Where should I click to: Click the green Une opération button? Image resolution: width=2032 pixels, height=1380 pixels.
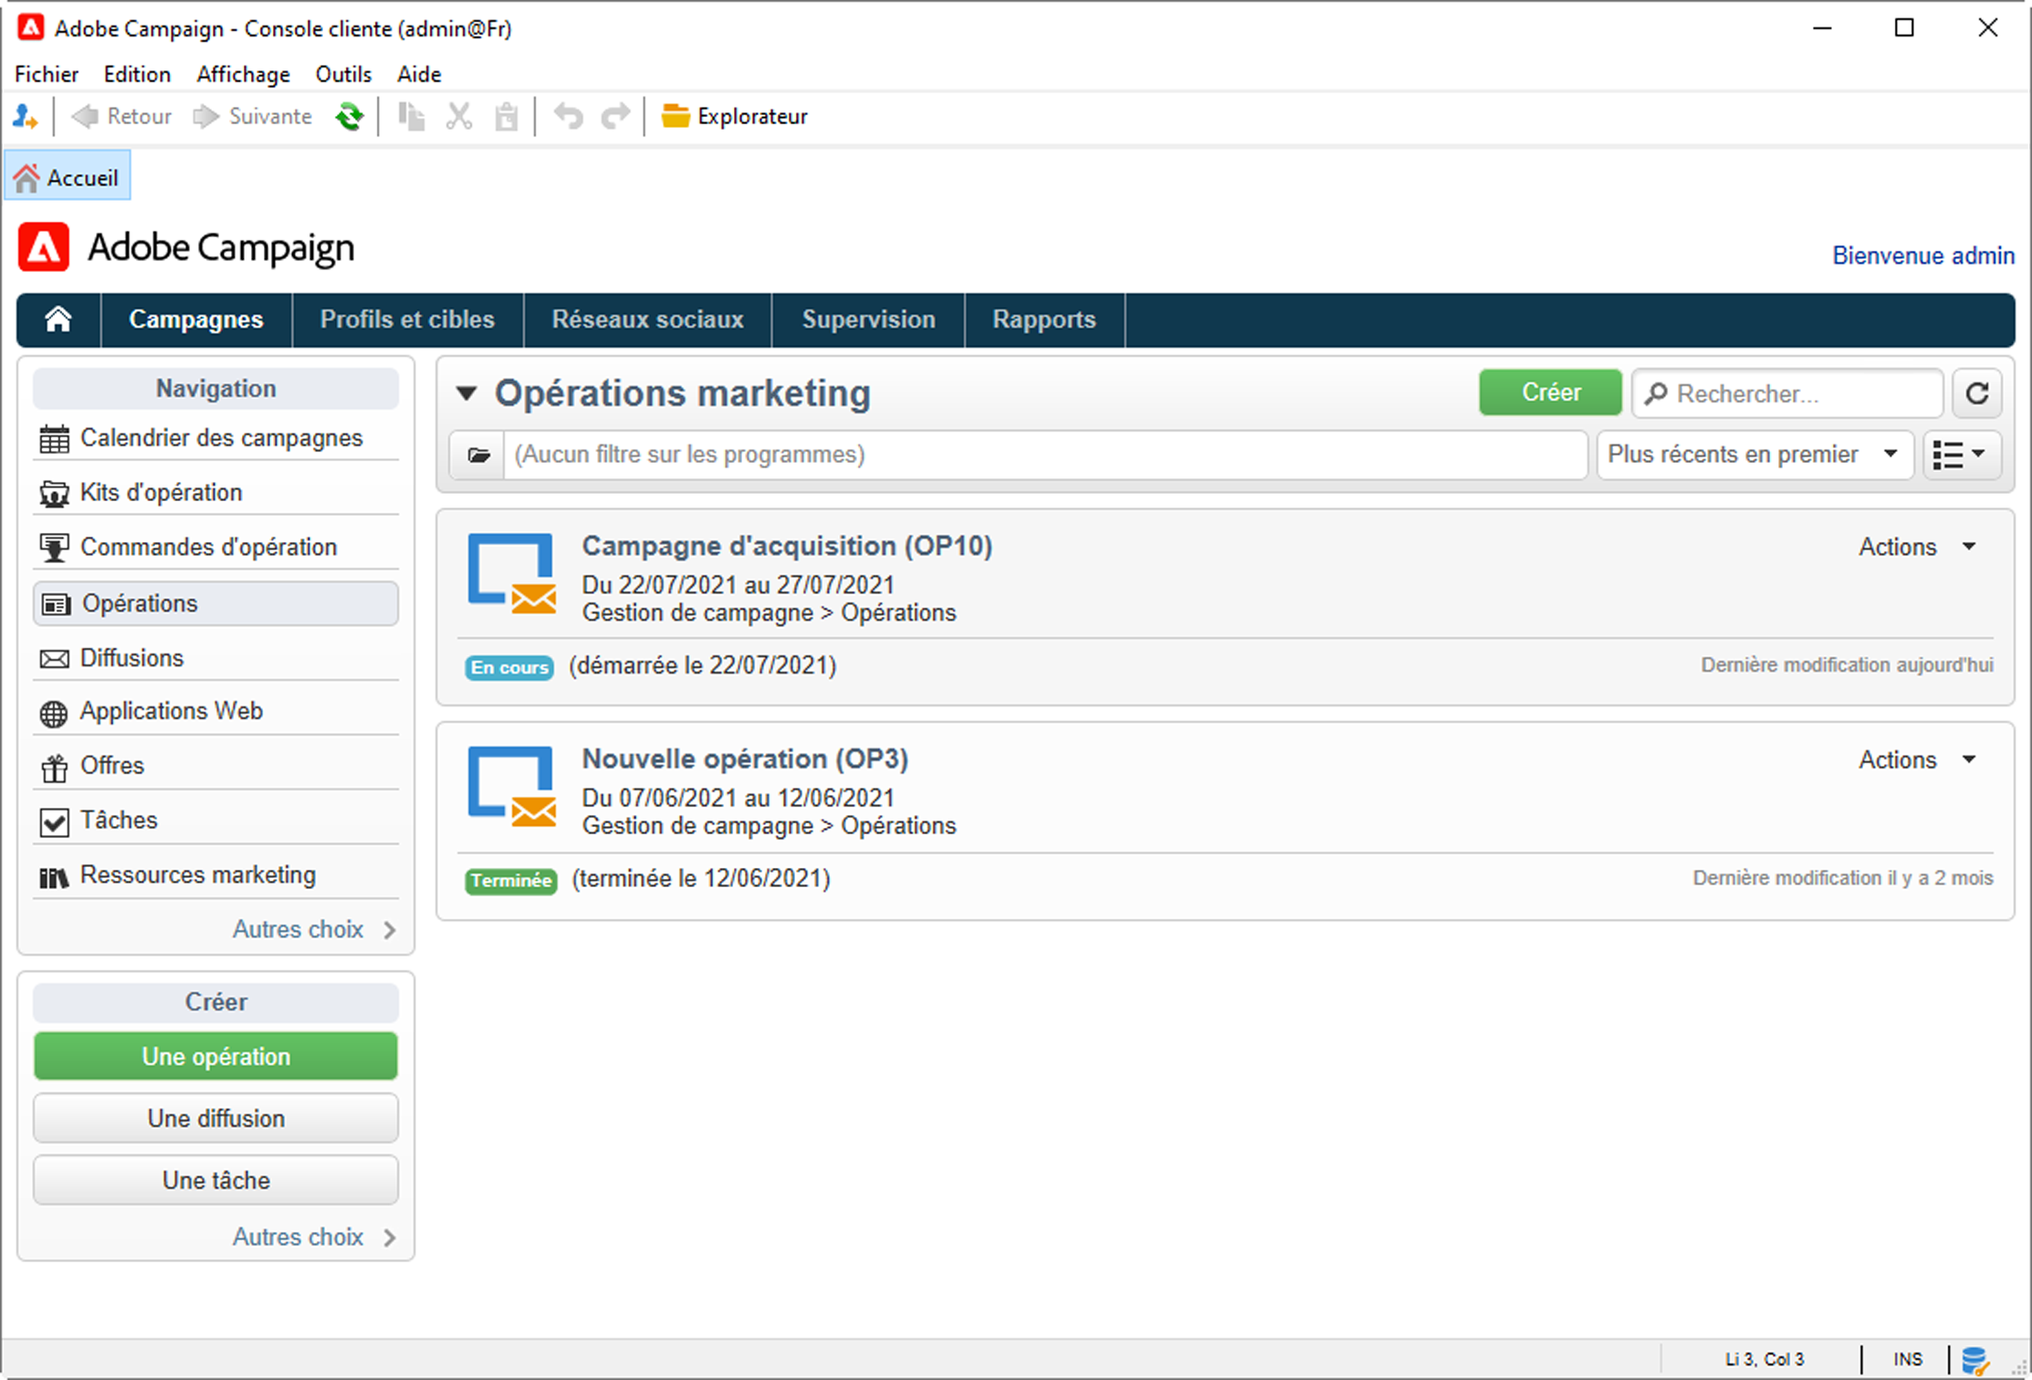215,1056
